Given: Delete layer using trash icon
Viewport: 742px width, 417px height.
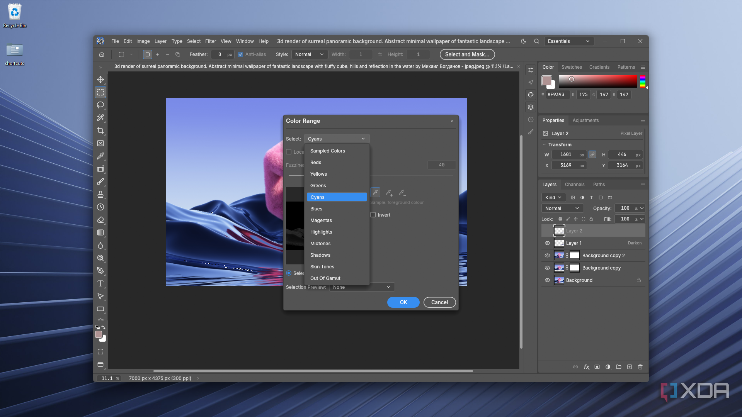Looking at the screenshot, I should pos(640,367).
